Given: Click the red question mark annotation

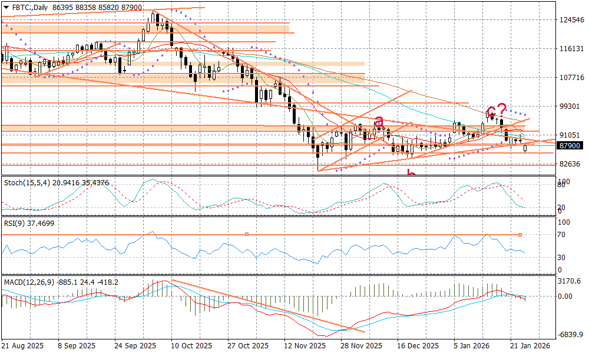Looking at the screenshot, I should coord(501,109).
